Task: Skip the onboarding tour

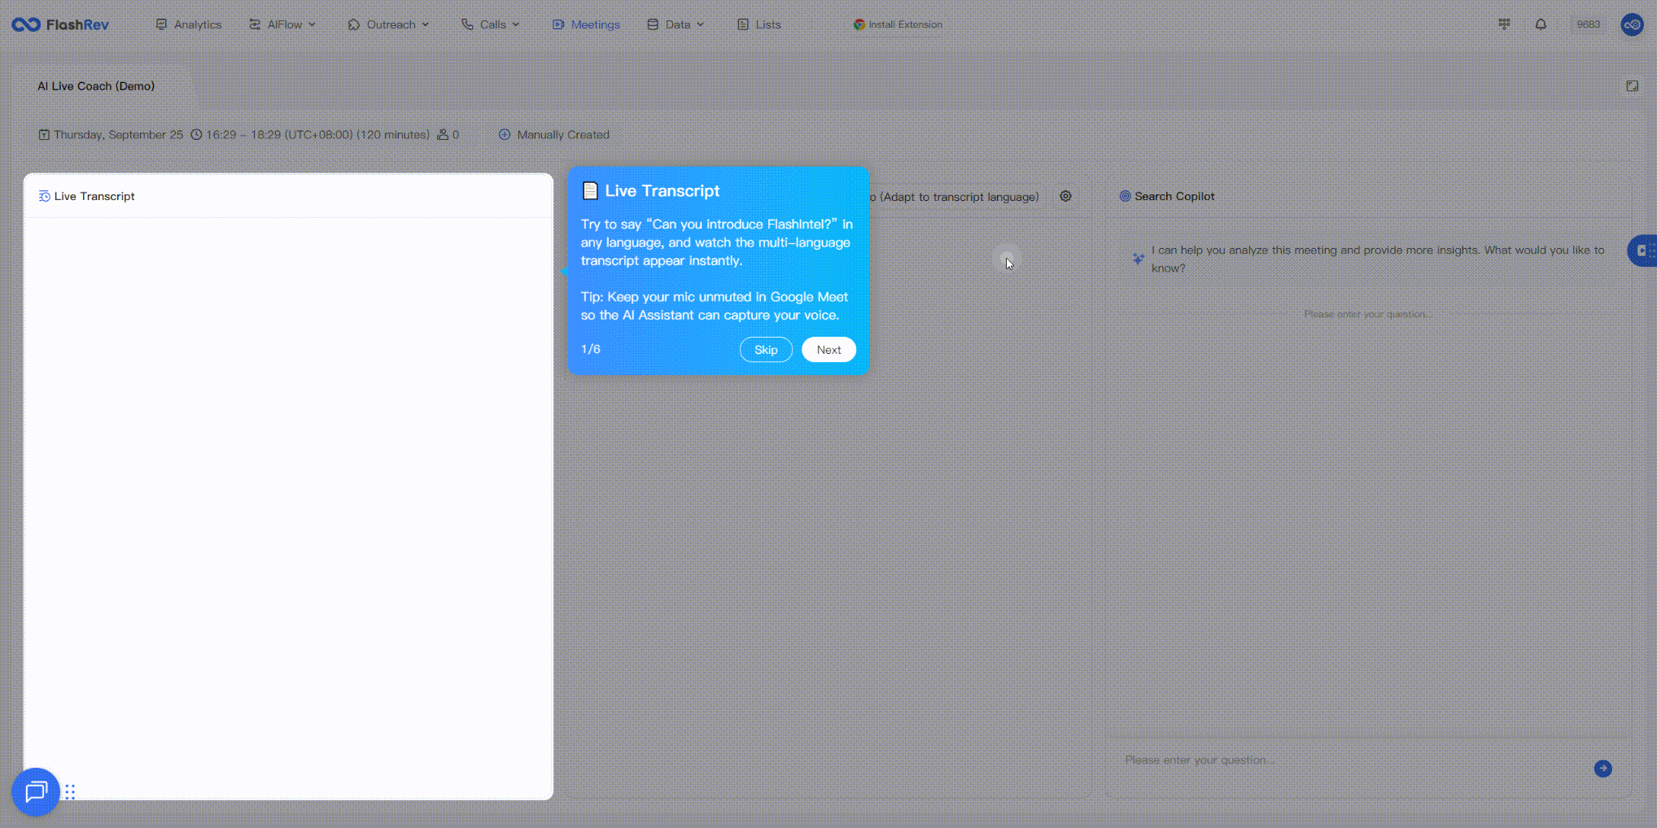Action: coord(766,350)
